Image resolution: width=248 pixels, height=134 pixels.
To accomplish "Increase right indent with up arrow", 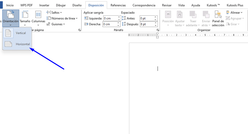I will pyautogui.click(x=118, y=23).
